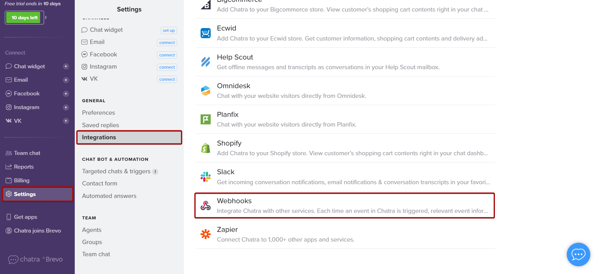Open the live chat support bubble
Image resolution: width=598 pixels, height=274 pixels.
coord(578,254)
